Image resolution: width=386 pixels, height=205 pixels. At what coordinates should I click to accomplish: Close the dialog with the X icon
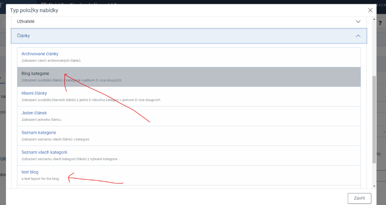[x=370, y=10]
